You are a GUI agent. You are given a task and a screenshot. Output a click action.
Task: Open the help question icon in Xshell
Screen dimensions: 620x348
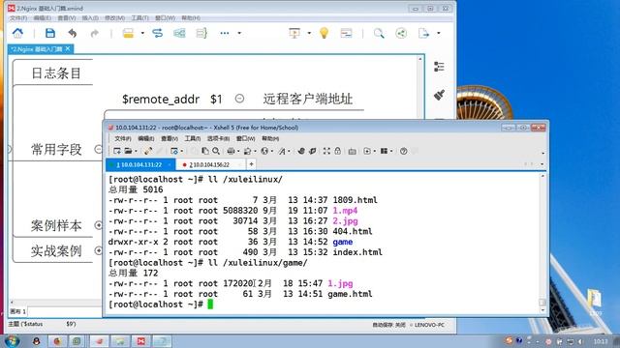tap(403, 151)
